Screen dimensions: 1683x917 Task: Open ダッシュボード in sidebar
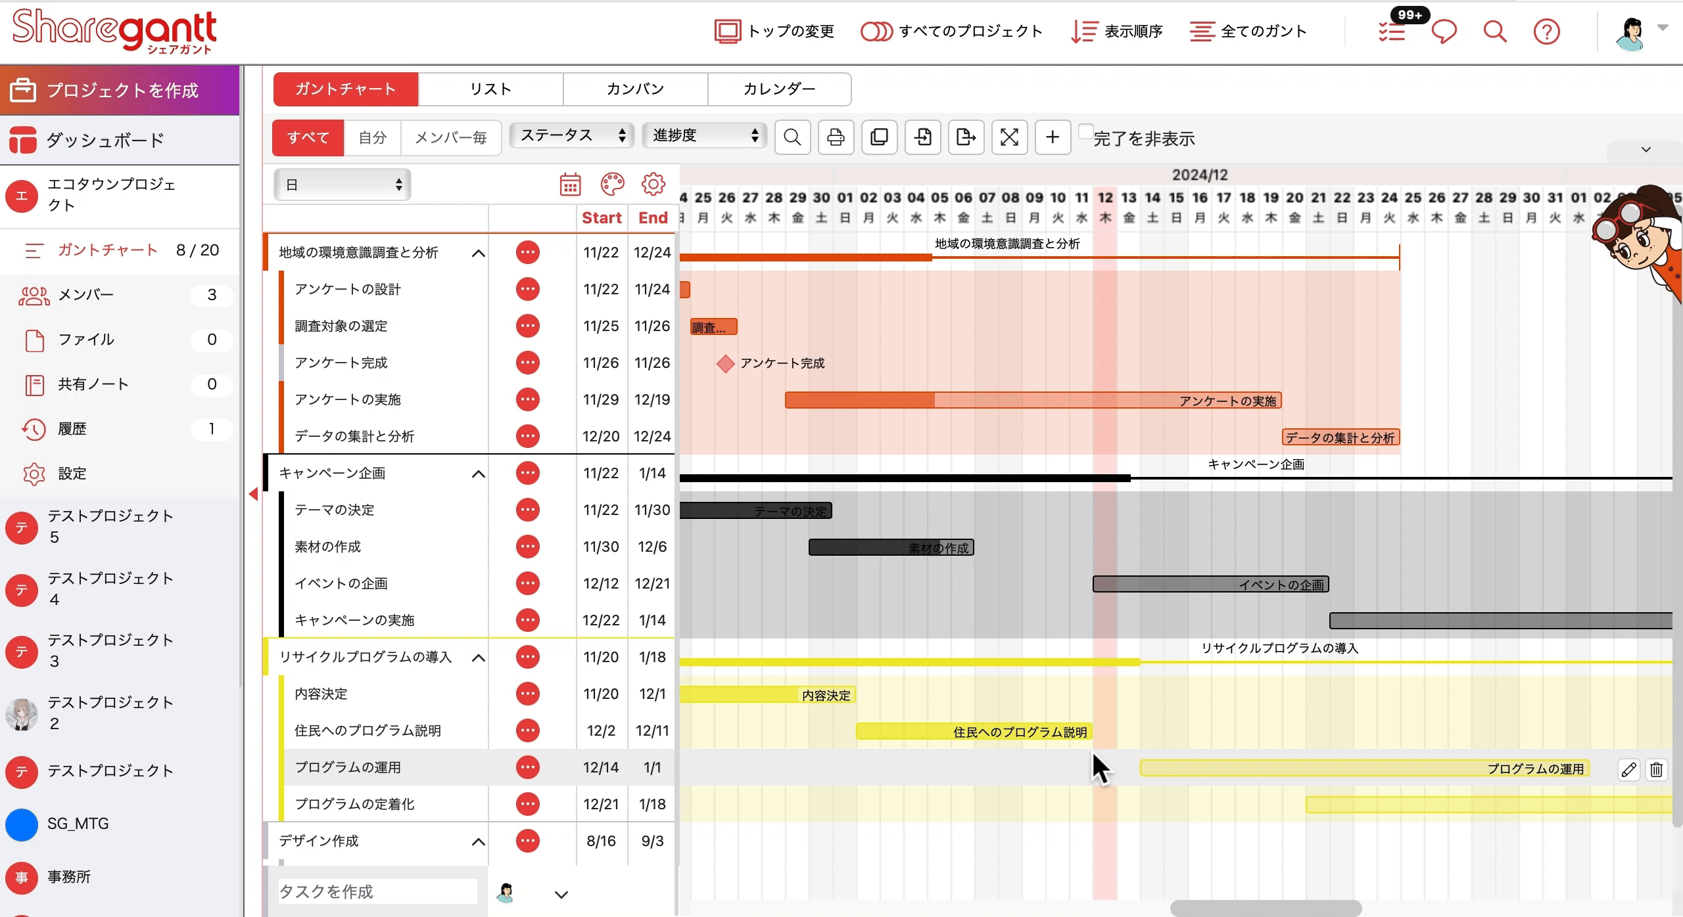coord(105,140)
